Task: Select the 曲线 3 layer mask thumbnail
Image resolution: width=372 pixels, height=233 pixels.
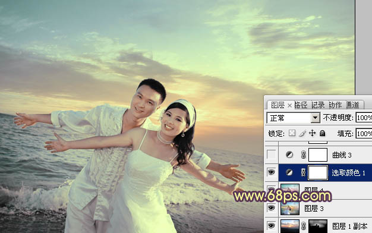Action: point(318,155)
